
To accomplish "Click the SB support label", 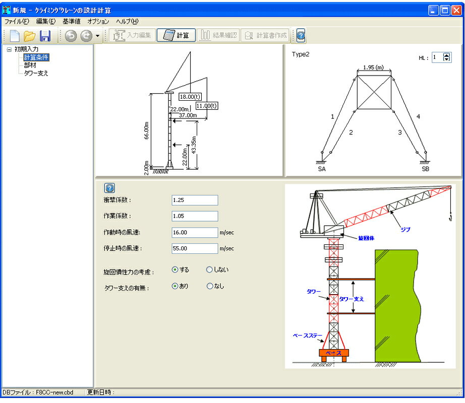I will (425, 169).
